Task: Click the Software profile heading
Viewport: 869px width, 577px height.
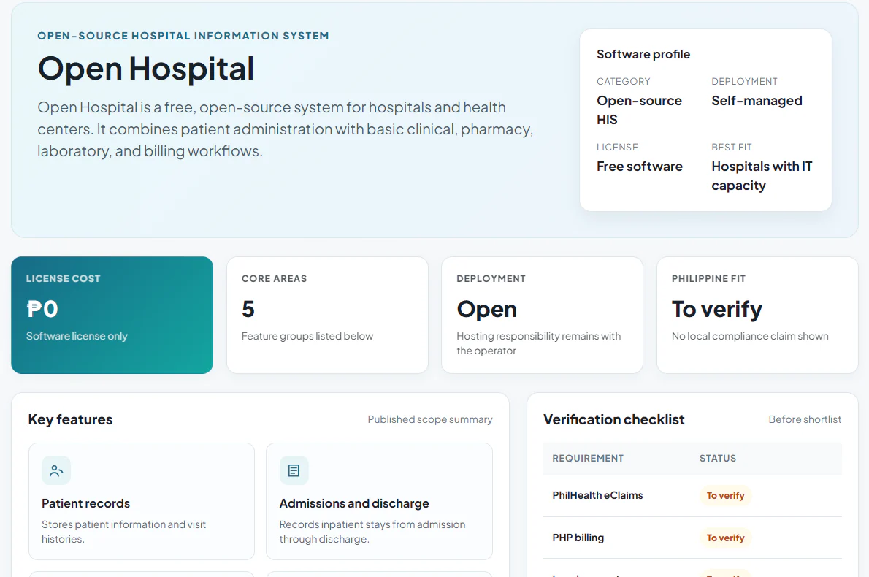Action: (x=643, y=54)
